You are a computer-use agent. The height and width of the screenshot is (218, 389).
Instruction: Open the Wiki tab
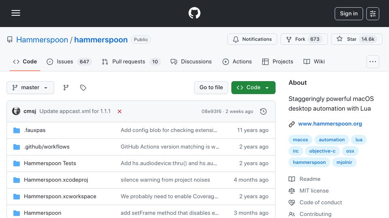314,61
